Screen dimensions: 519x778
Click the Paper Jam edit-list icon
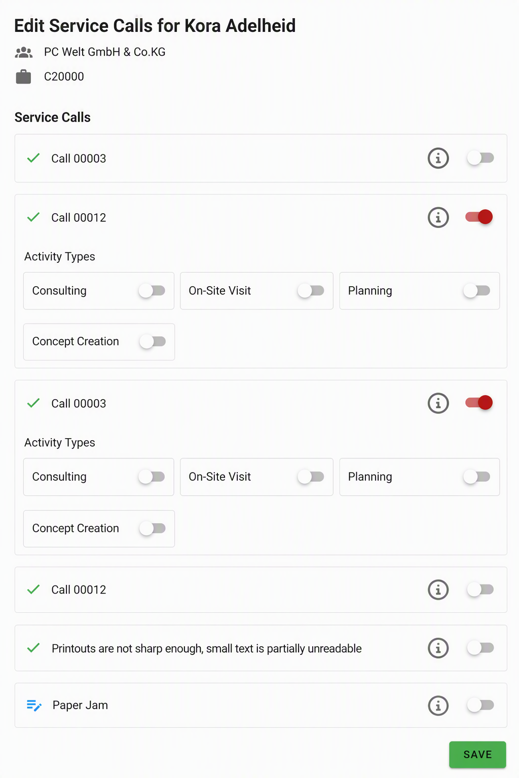tap(34, 705)
